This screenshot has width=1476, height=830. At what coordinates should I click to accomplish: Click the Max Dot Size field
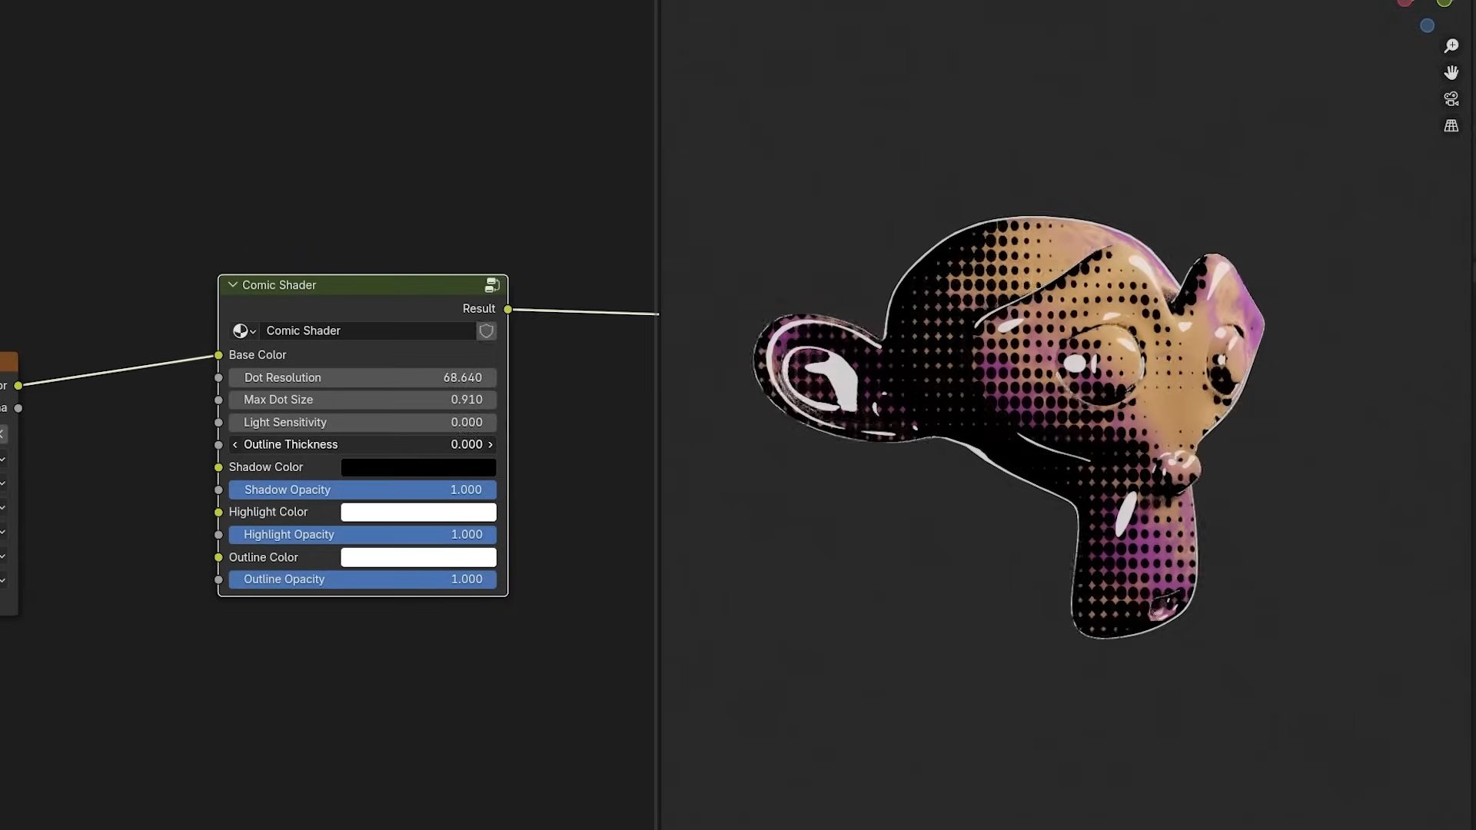click(x=362, y=400)
